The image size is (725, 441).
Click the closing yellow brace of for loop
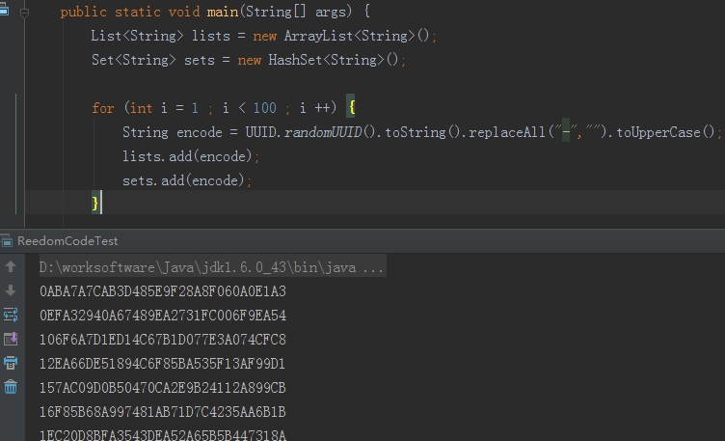click(x=95, y=204)
